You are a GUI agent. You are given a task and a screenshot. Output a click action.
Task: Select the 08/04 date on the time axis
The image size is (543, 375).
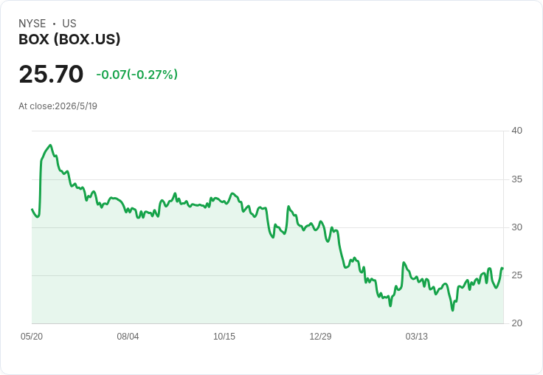[128, 337]
